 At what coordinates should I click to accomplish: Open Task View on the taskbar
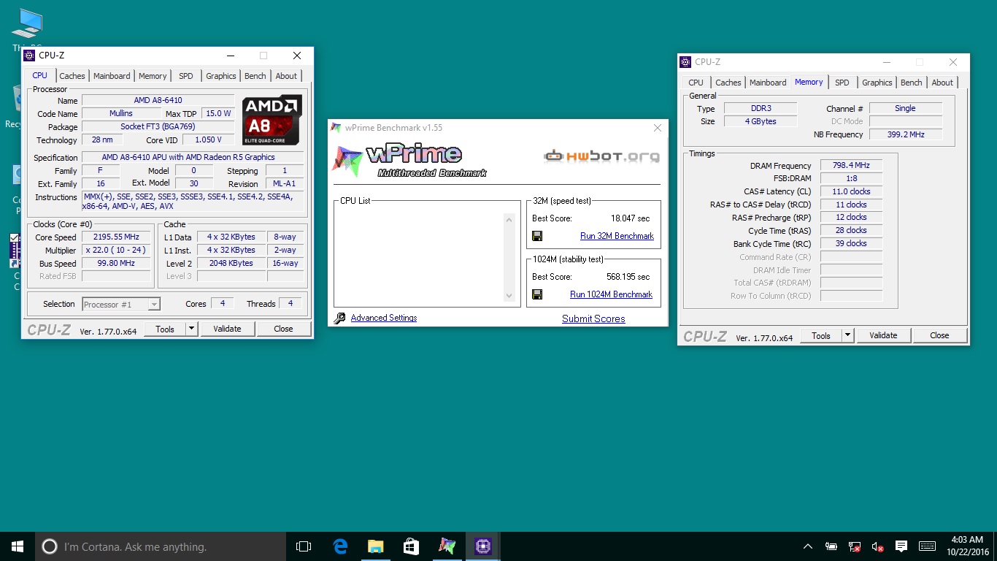coord(304,546)
